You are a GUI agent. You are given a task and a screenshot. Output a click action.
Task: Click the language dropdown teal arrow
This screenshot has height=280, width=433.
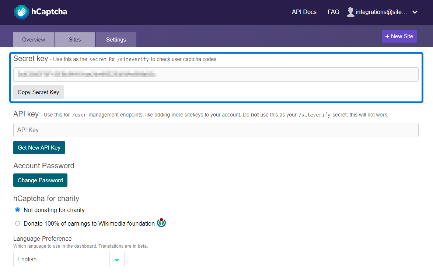click(117, 260)
